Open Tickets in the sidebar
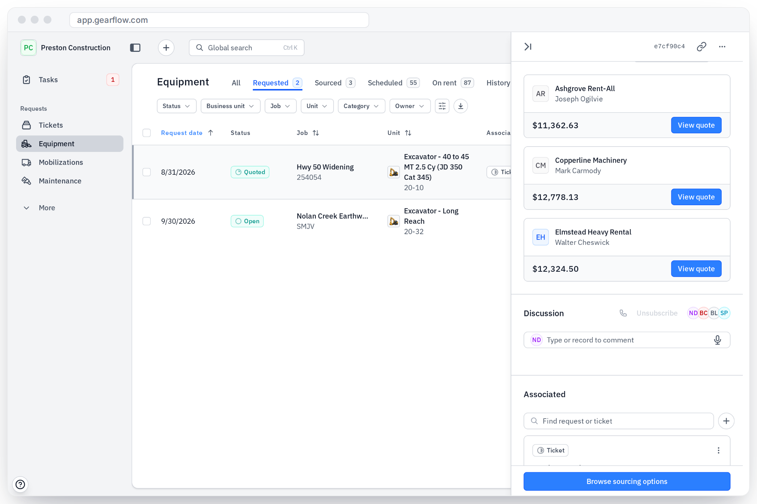757x504 pixels. coord(70,125)
